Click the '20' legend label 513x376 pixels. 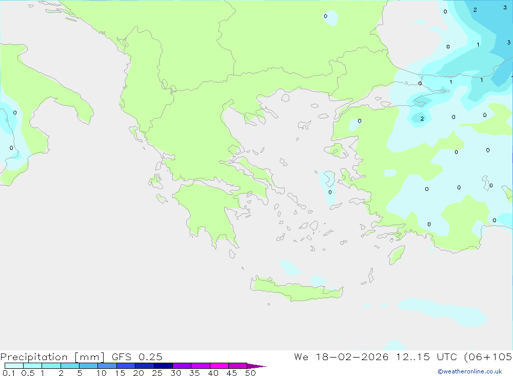[139, 373]
